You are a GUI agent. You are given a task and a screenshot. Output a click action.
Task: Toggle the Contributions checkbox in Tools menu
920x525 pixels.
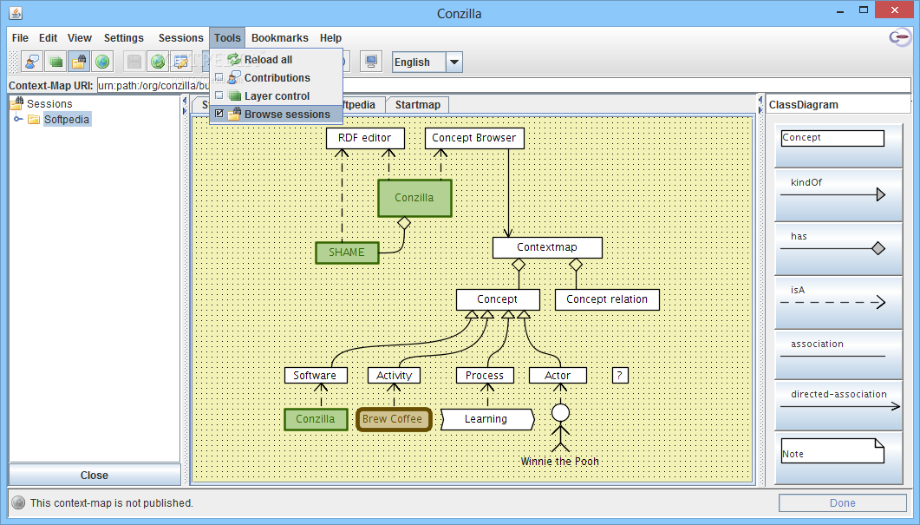coord(219,77)
